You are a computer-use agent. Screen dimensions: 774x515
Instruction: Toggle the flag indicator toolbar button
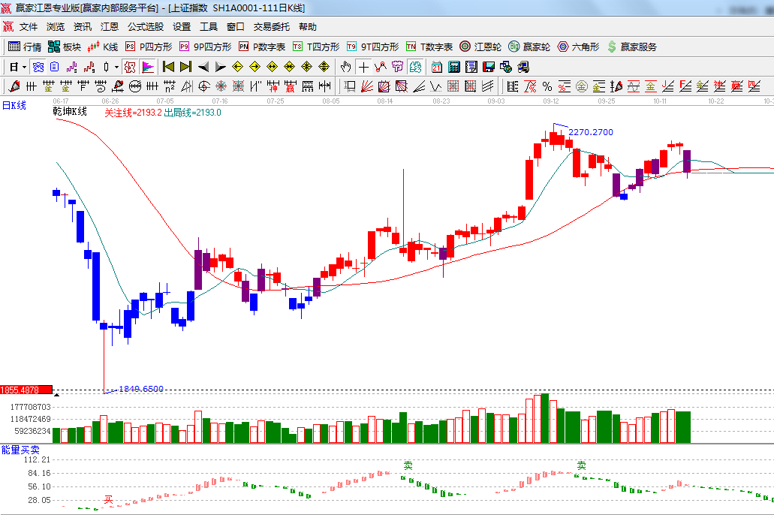pos(148,67)
